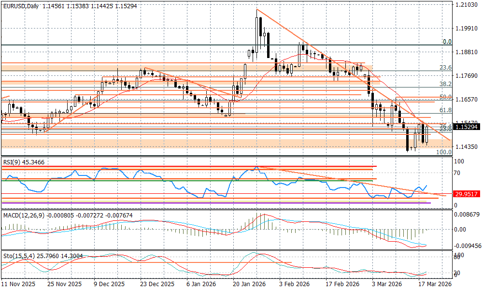Screen dimensions: 483x290
Task: Select the current price label 1.15294
Action: point(466,127)
